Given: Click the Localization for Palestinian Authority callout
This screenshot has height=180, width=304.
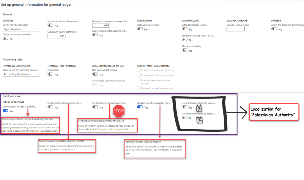Looking at the screenshot, I should (274, 112).
